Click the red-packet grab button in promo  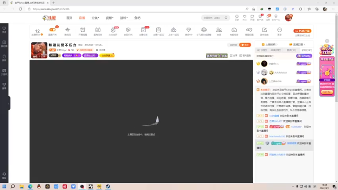tap(327, 92)
